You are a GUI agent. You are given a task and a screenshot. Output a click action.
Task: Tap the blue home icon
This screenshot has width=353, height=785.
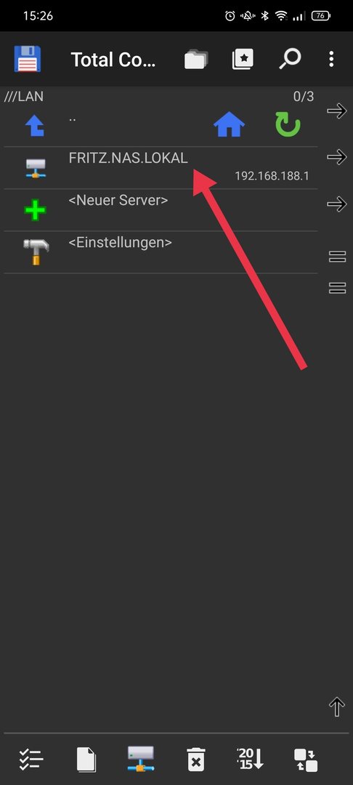[x=229, y=125]
